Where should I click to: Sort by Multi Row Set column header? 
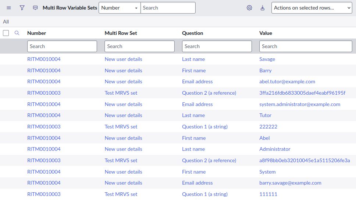[121, 33]
